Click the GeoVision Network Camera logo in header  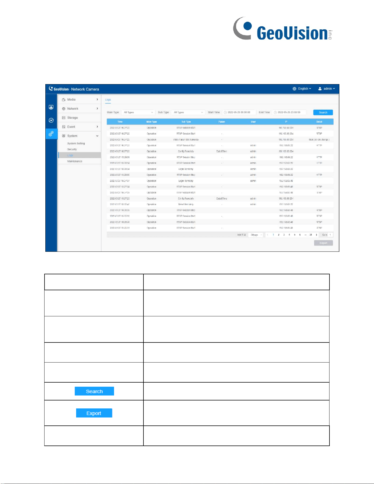coord(74,89)
